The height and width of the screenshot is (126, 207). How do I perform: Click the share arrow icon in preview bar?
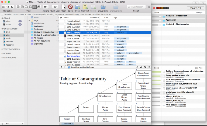(x=137, y=67)
